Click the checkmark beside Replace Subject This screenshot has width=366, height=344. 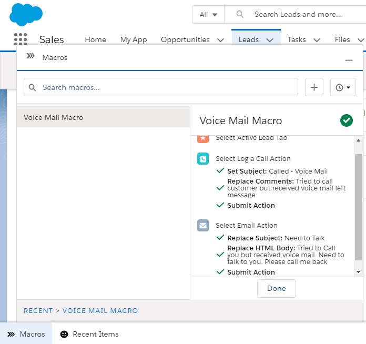[x=220, y=238]
